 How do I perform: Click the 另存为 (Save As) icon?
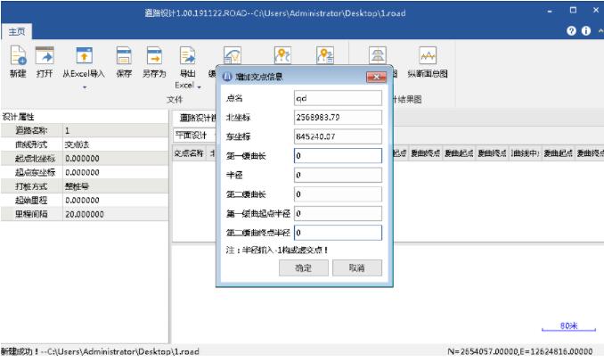154,55
